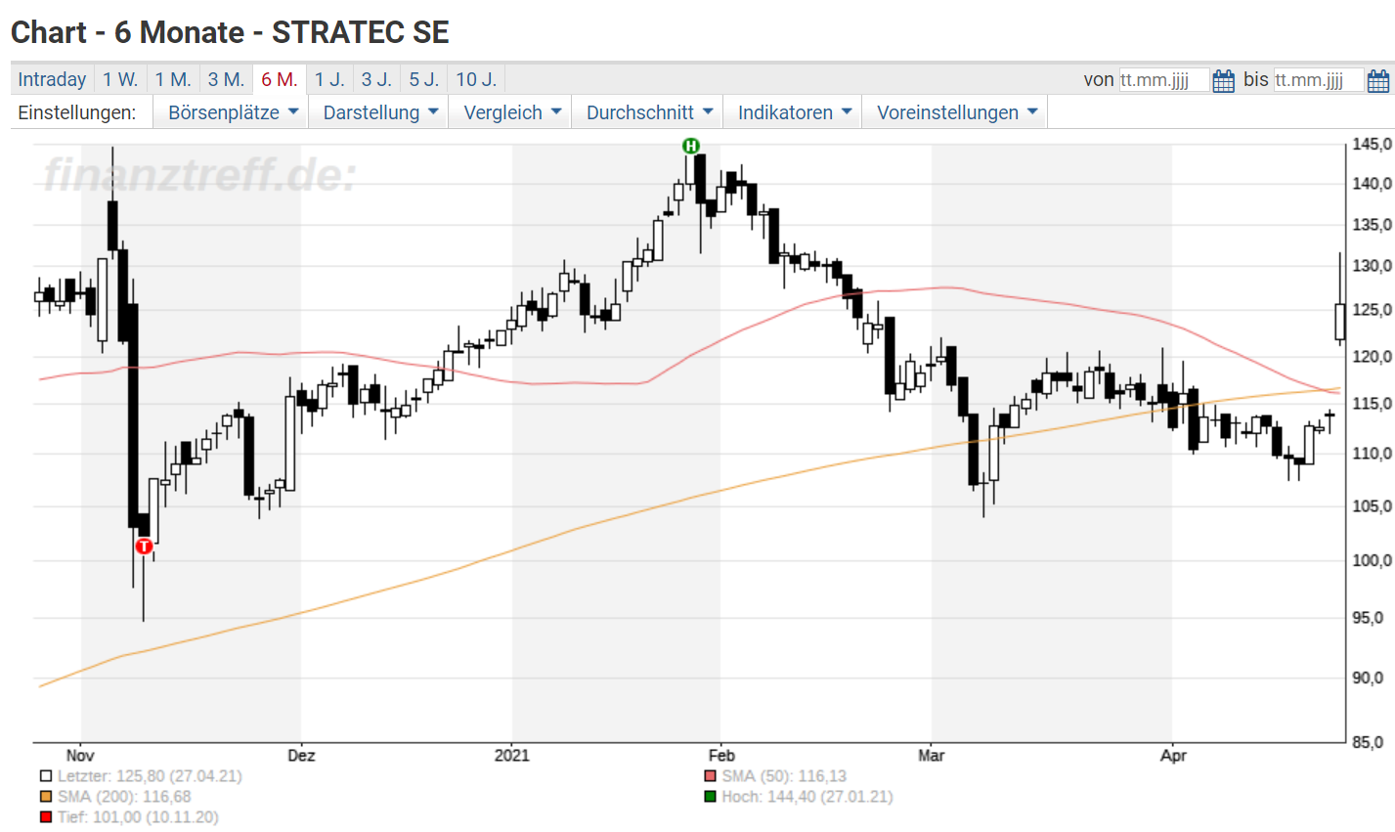Click the white Letzter legend swatch
The width and height of the screenshot is (1395, 832).
point(46,776)
